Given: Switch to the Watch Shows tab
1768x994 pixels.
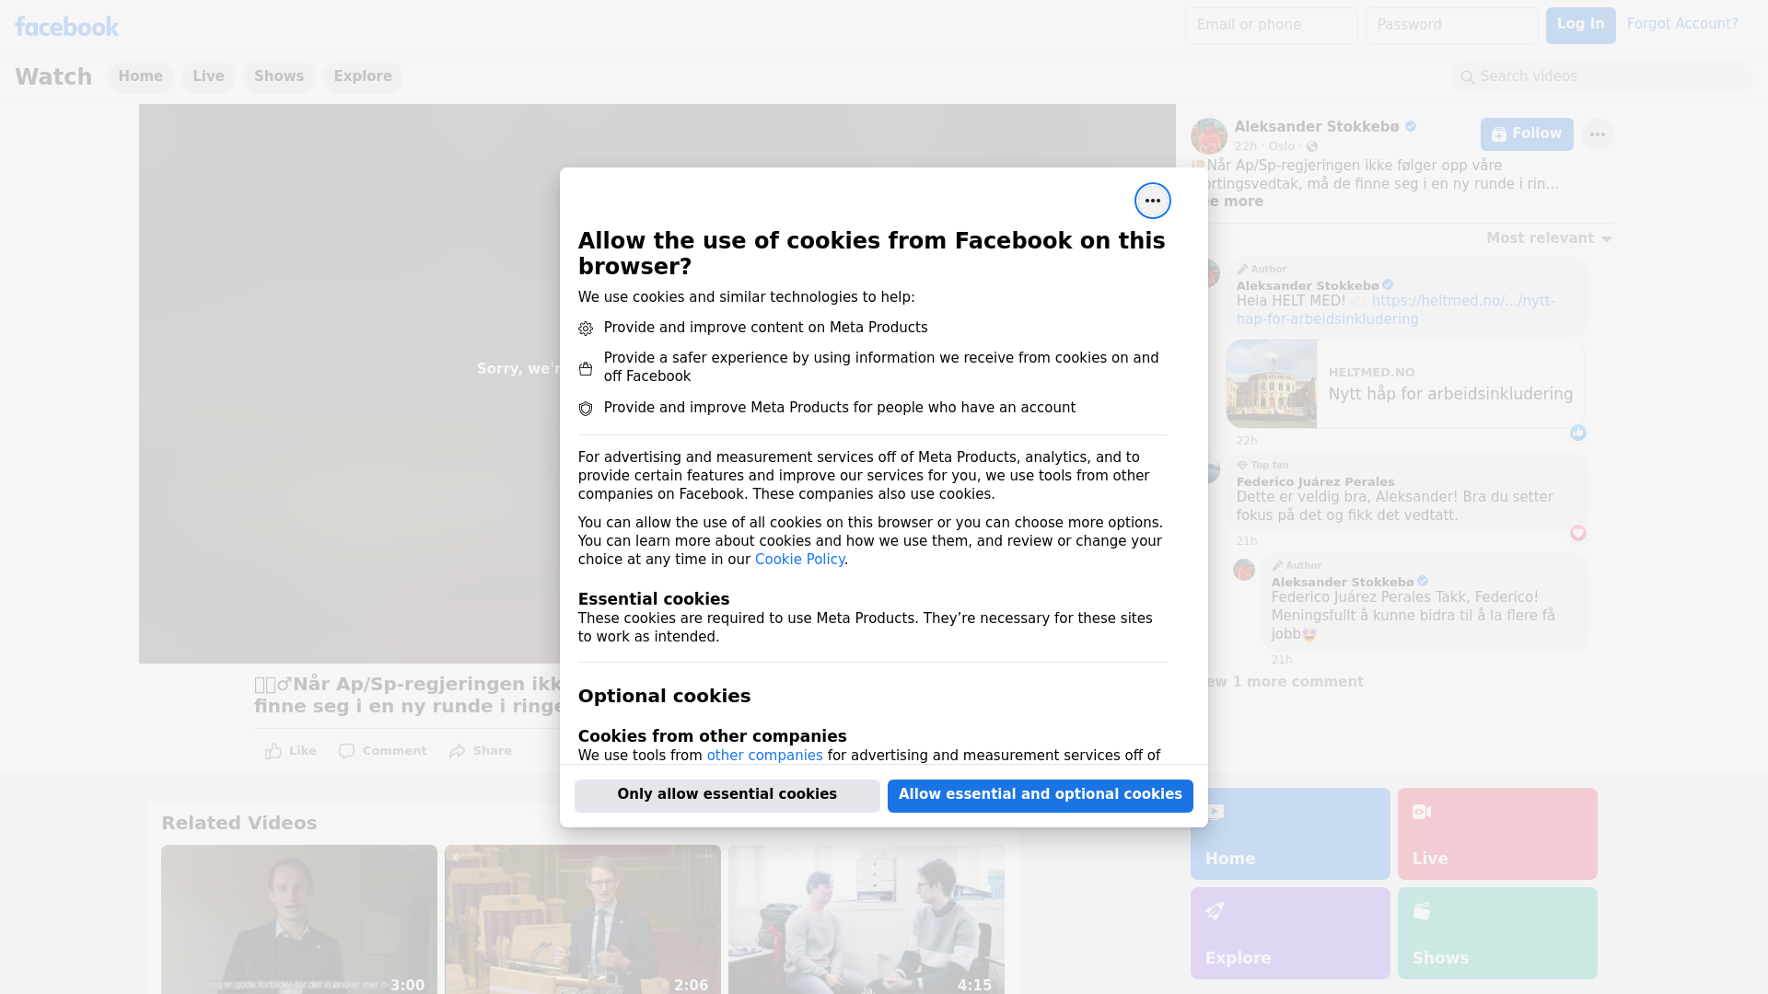Looking at the screenshot, I should 279,76.
